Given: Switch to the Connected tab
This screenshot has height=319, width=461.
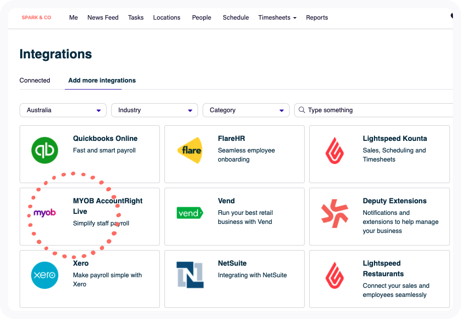Looking at the screenshot, I should tap(35, 81).
